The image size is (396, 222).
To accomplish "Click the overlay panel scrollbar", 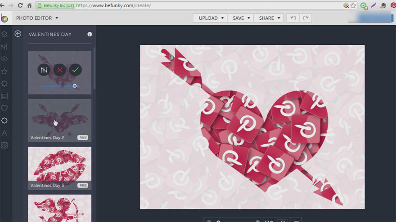I will point(94,68).
